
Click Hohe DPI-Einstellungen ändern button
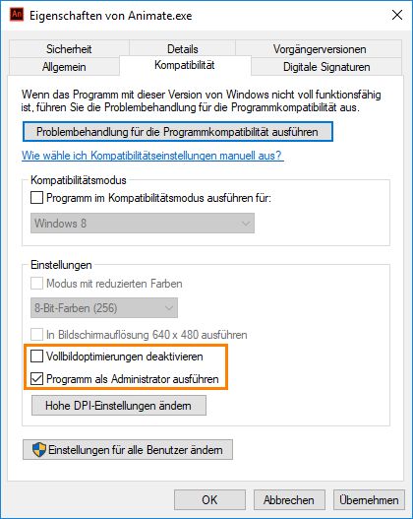coord(119,405)
